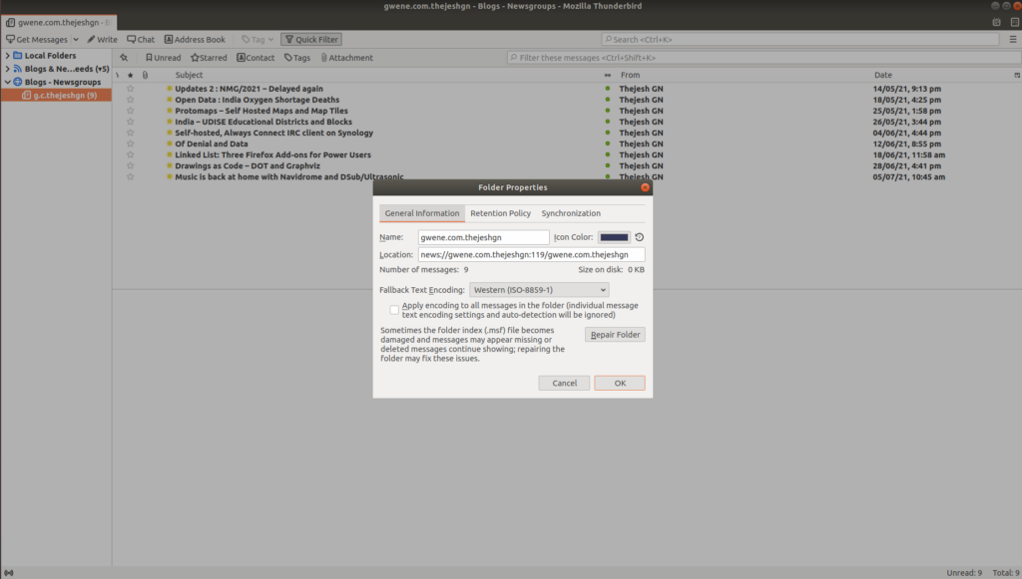Click the folder Name field
The height and width of the screenshot is (579, 1022).
pos(483,237)
